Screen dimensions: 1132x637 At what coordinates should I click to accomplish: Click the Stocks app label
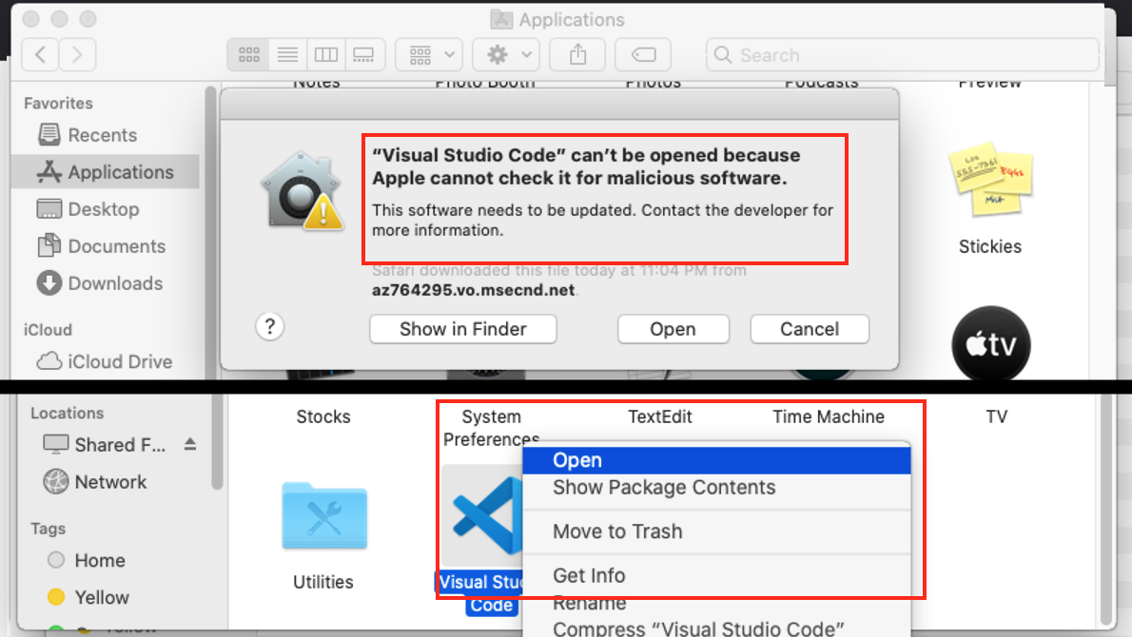(x=323, y=417)
